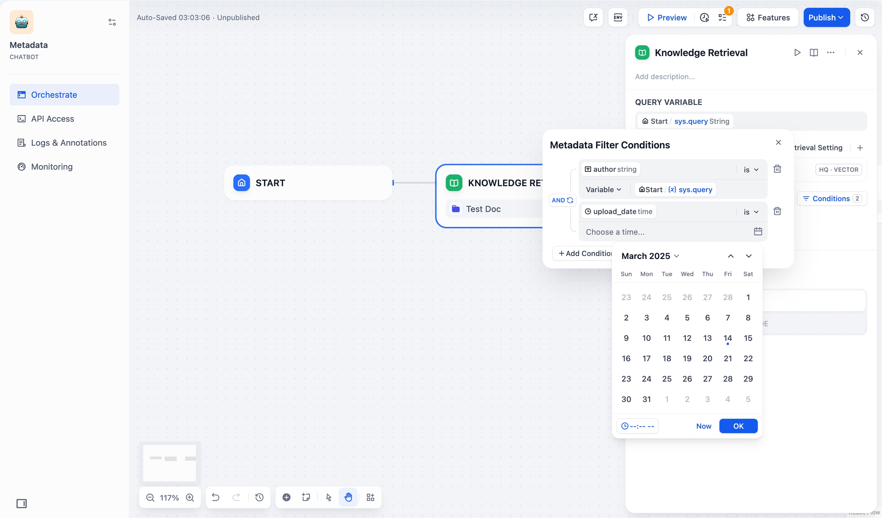Open the Variable type dropdown
The height and width of the screenshot is (518, 882).
(603, 190)
